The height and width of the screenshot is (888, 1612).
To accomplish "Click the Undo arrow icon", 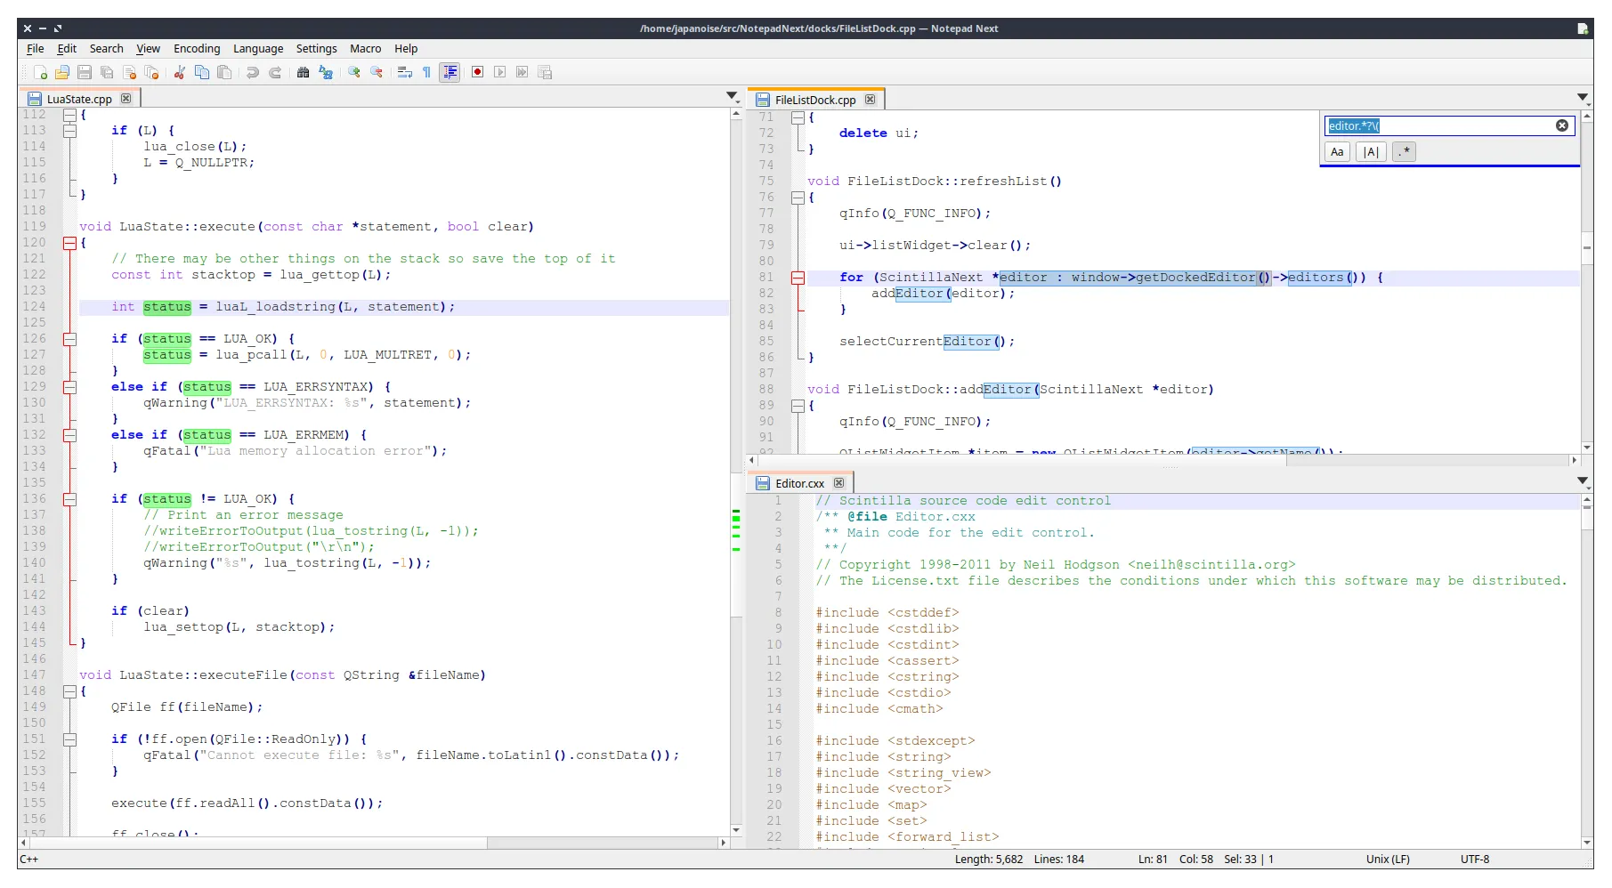I will 253,72.
